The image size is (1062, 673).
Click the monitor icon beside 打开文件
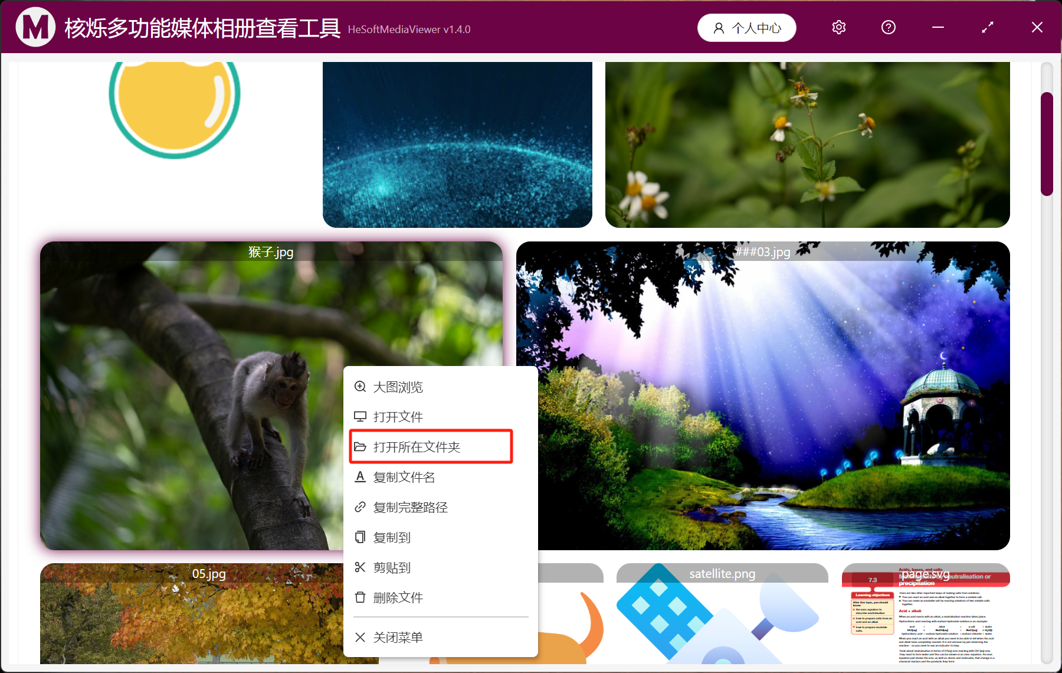coord(360,417)
